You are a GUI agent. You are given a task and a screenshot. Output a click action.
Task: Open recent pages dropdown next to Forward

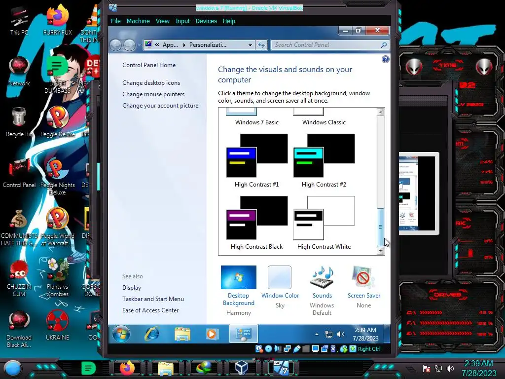point(139,45)
